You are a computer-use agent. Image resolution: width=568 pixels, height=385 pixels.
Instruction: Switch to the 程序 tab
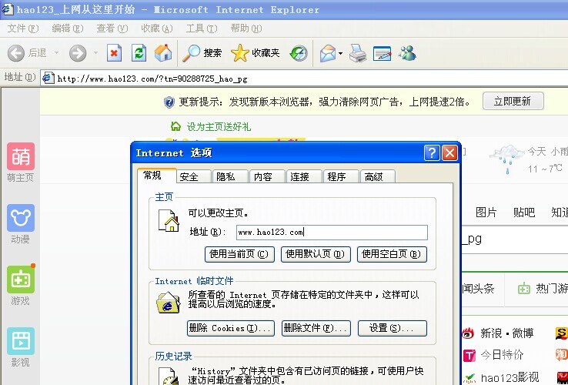pyautogui.click(x=341, y=176)
